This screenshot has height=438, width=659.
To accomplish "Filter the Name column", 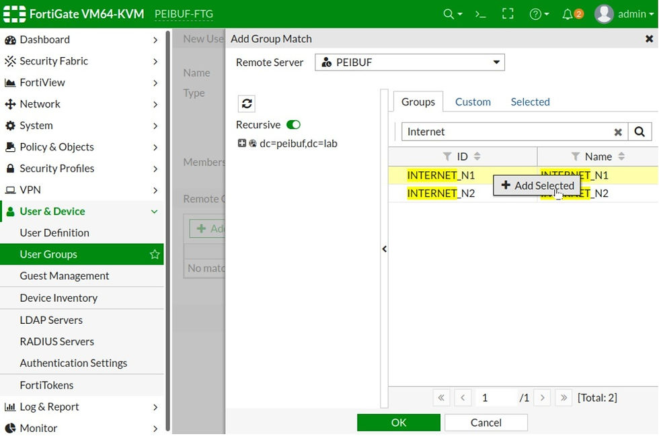I will pyautogui.click(x=576, y=157).
